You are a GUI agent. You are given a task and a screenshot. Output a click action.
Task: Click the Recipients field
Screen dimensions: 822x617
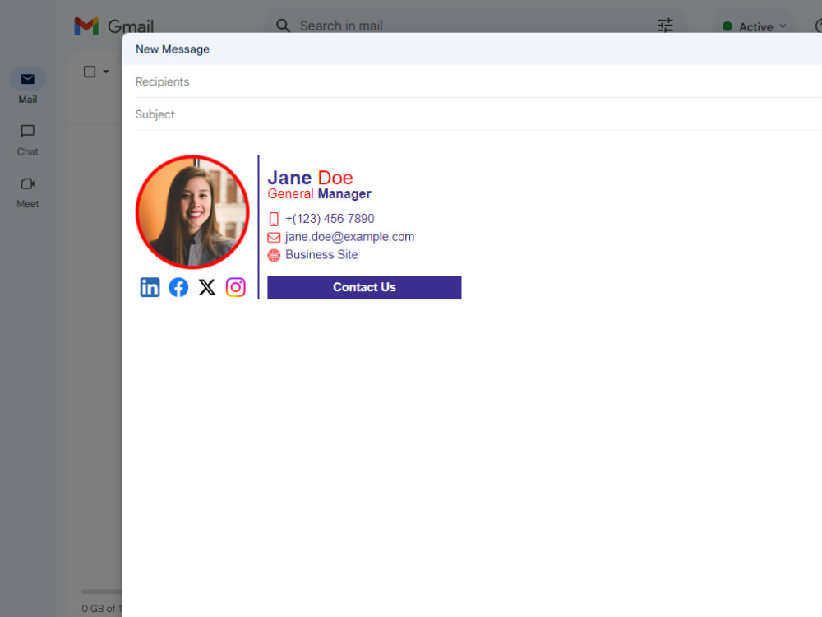click(x=478, y=81)
